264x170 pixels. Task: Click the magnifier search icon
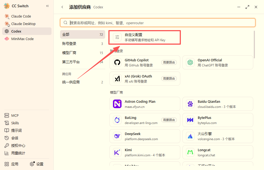(65, 23)
